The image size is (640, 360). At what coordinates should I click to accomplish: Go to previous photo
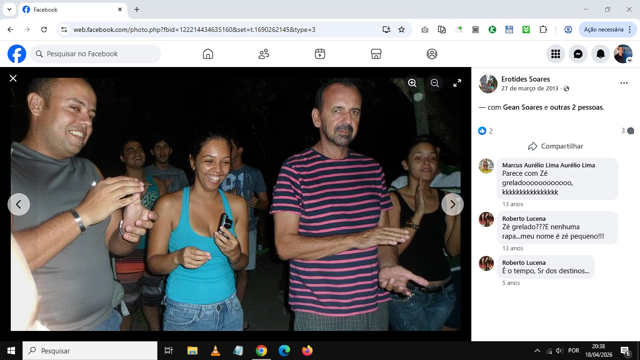pos(19,204)
